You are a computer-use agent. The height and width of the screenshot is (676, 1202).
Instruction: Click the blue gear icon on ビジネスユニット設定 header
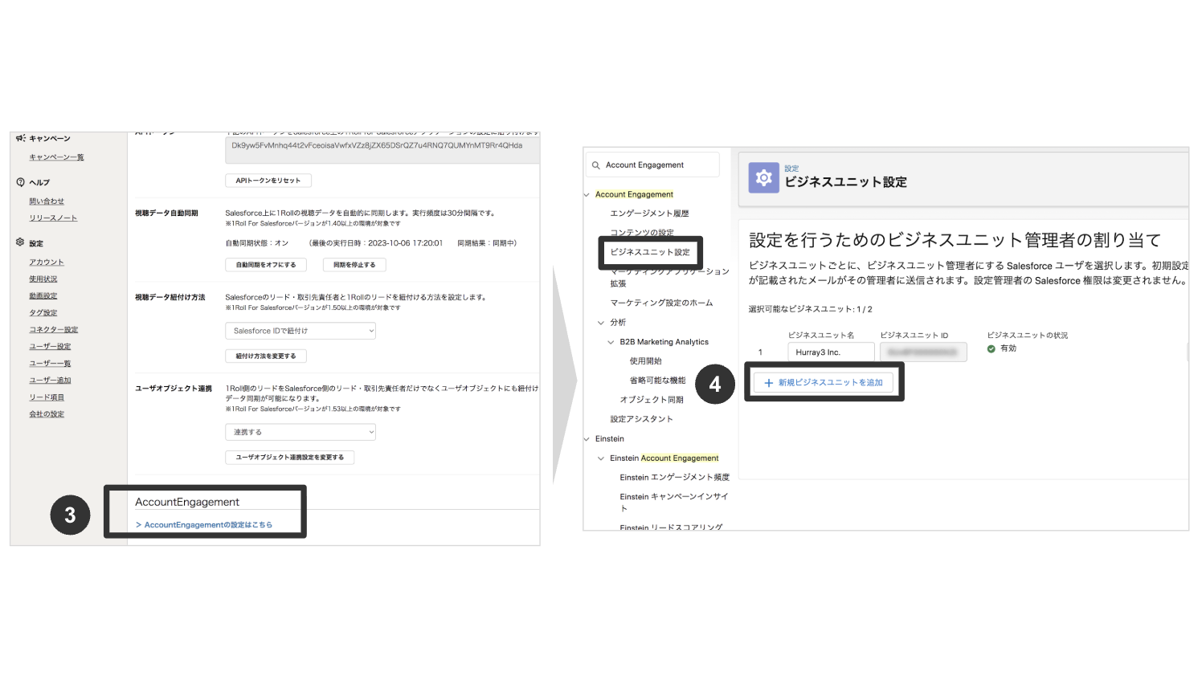(x=762, y=177)
